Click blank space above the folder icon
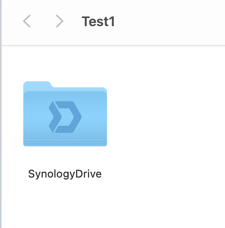The height and width of the screenshot is (228, 225). tap(65, 63)
